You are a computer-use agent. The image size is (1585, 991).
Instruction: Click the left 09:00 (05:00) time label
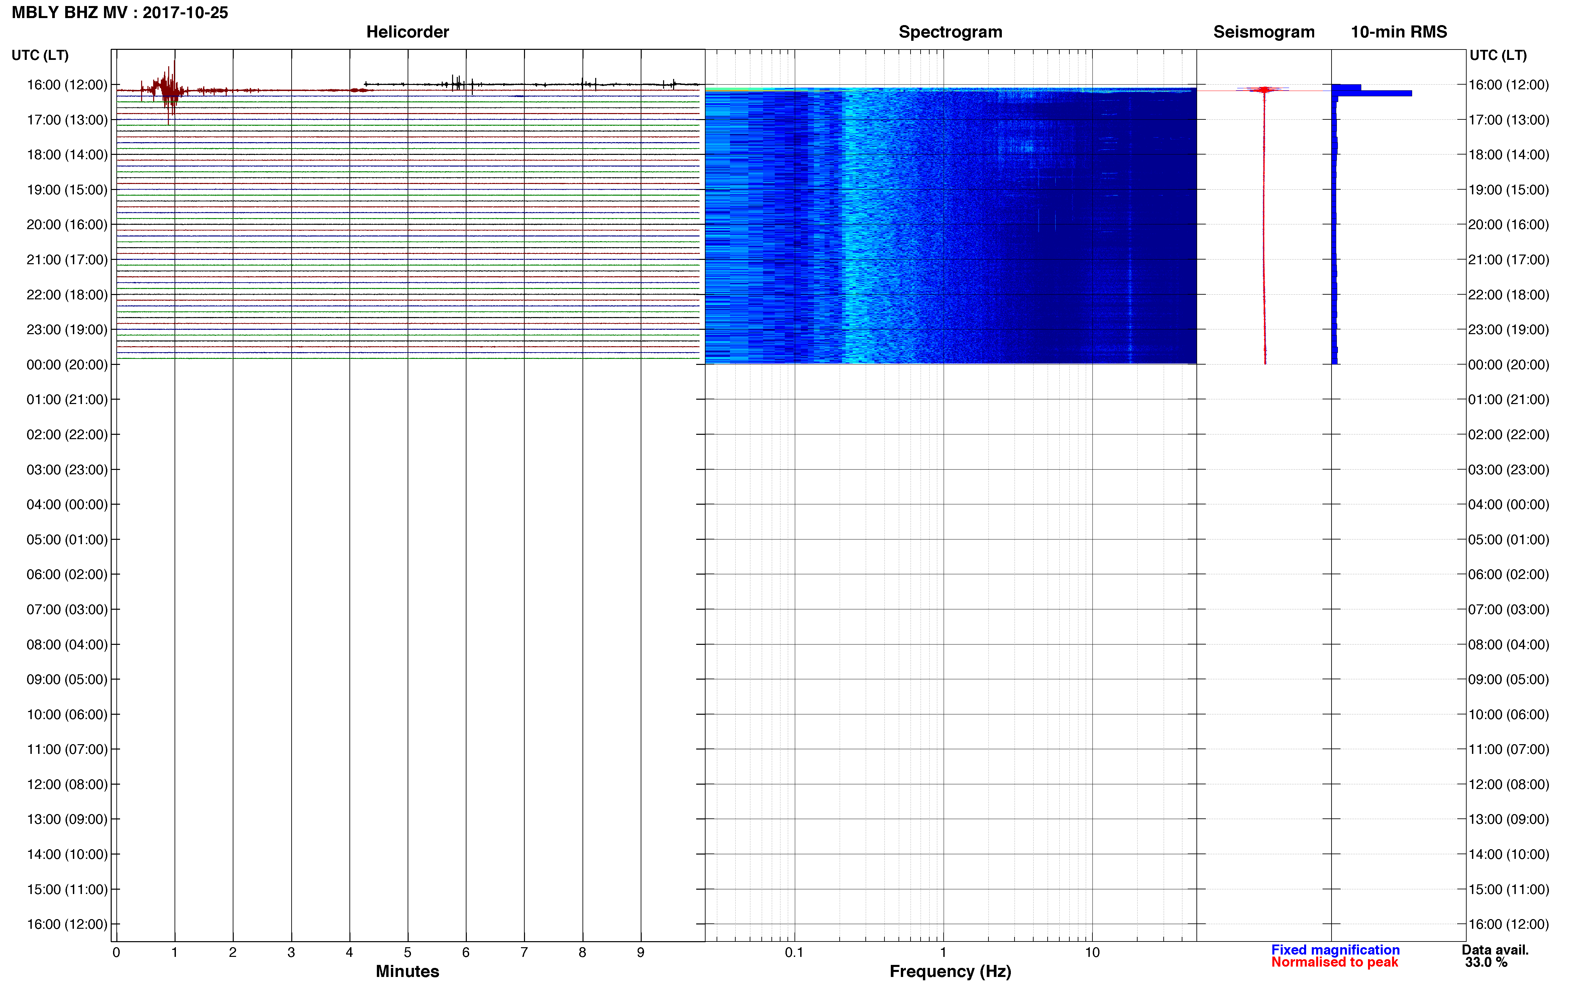67,680
